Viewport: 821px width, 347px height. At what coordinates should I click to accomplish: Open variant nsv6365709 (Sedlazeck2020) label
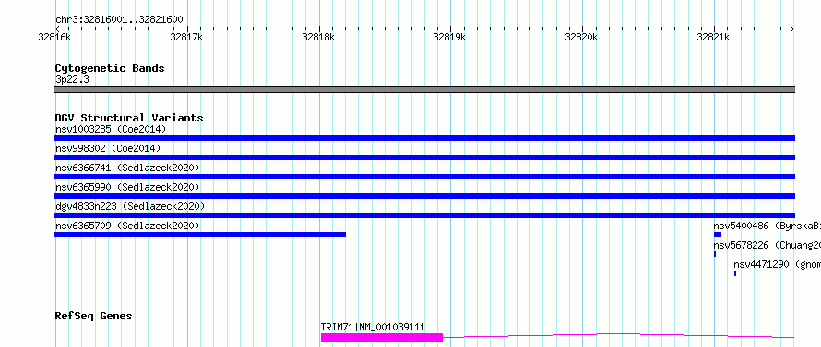tap(127, 226)
